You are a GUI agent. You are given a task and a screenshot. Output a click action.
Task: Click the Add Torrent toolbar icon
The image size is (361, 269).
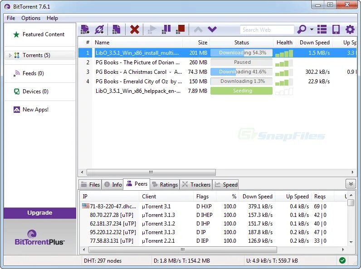click(85, 29)
